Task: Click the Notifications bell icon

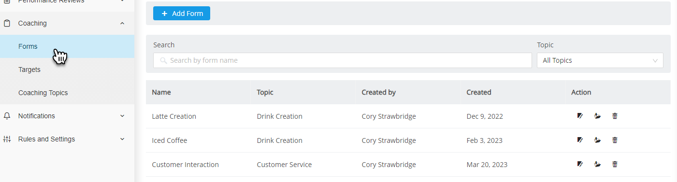Action: click(x=7, y=116)
